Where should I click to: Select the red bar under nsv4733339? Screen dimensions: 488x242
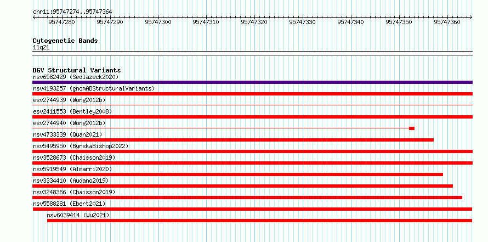point(233,140)
